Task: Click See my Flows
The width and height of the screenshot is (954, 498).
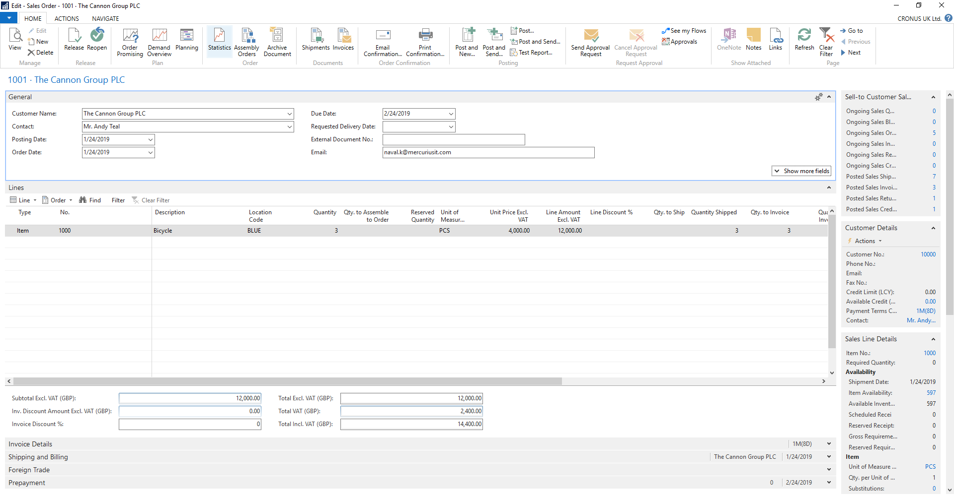Action: pyautogui.click(x=684, y=31)
